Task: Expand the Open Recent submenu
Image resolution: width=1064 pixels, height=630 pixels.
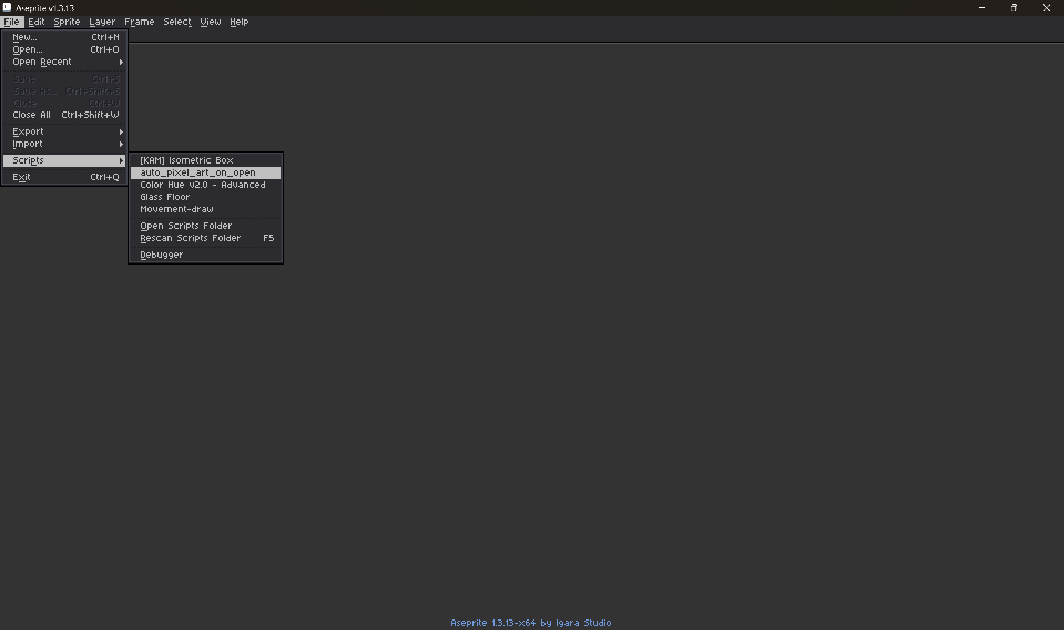Action: click(64, 62)
